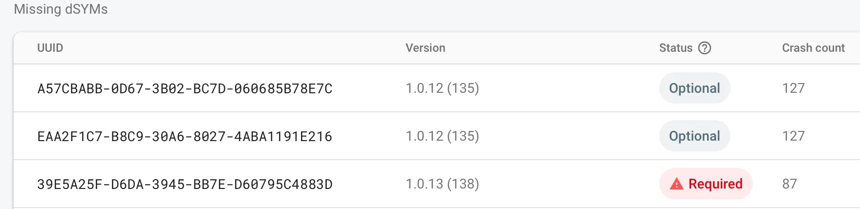Sort by the Status column header
Image resolution: width=860 pixels, height=209 pixels.
tap(676, 48)
